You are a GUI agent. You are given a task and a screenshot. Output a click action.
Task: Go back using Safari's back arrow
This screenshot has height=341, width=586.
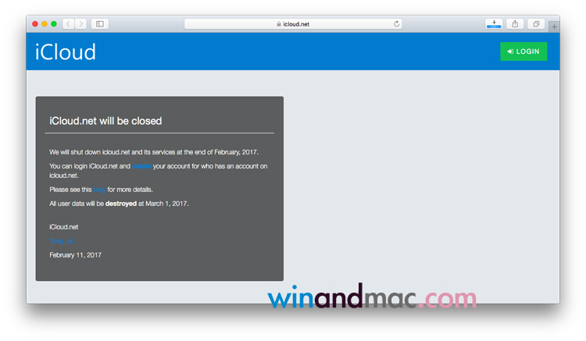(x=68, y=24)
